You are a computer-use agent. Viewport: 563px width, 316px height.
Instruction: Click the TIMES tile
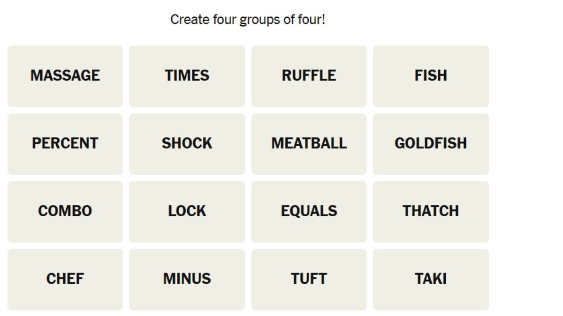tap(187, 76)
